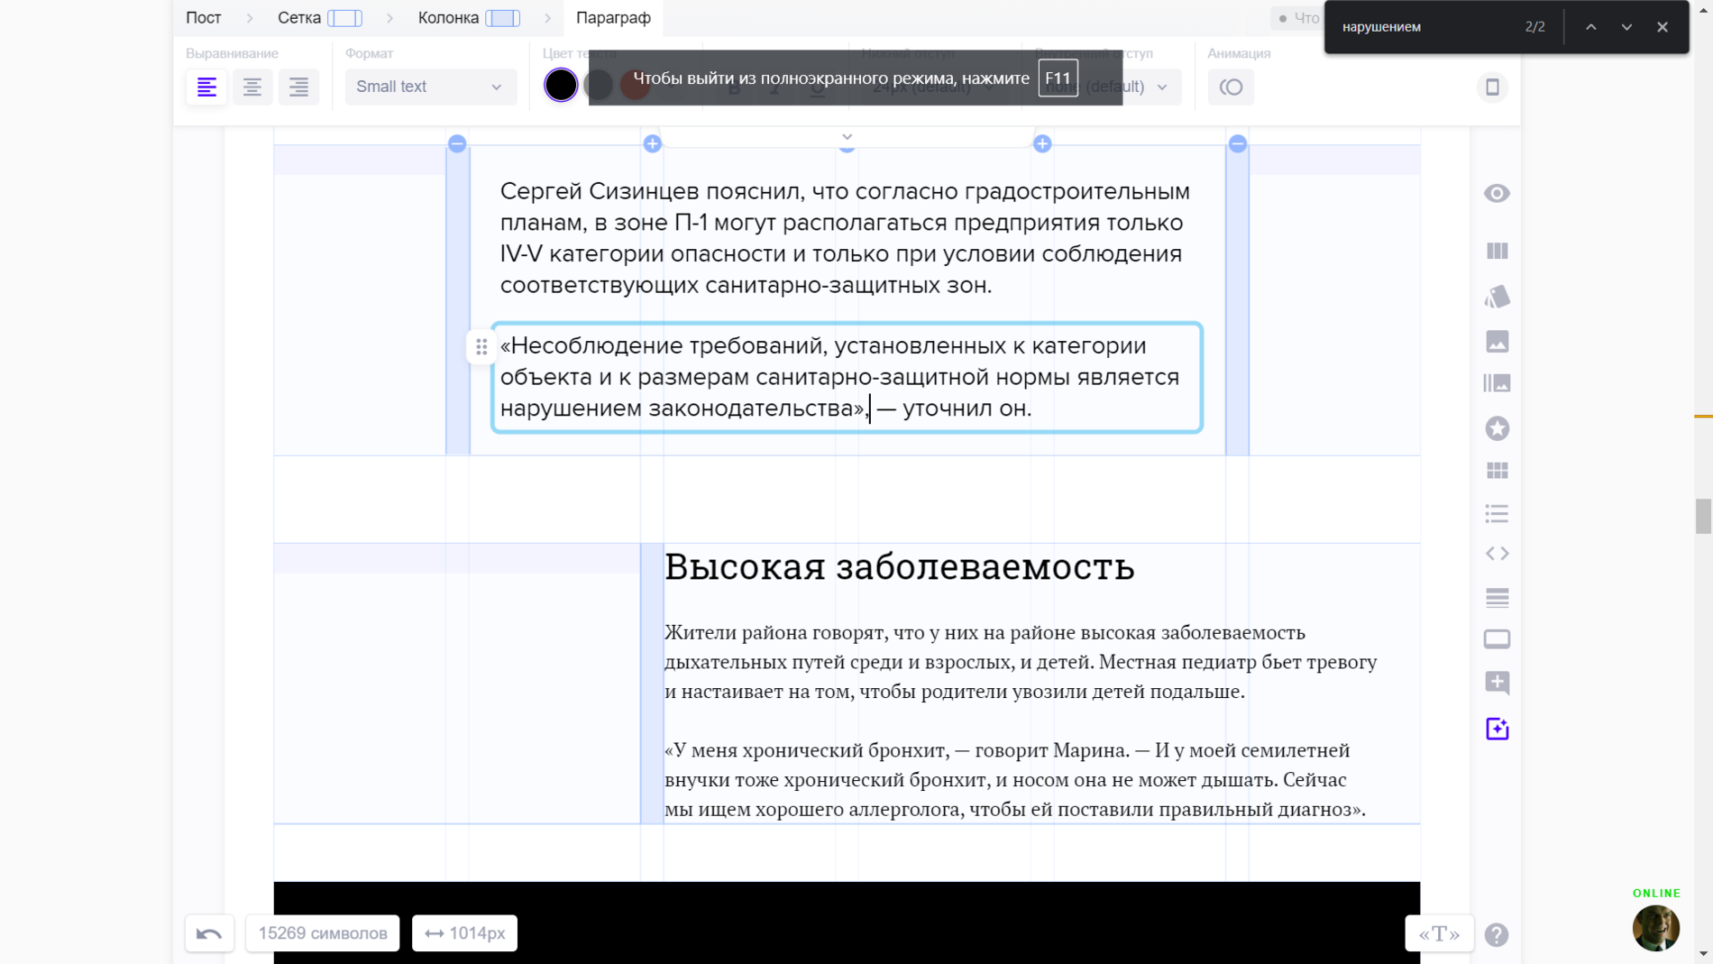Click the Колонка layout indicator icon
The width and height of the screenshot is (1713, 964).
click(x=503, y=18)
